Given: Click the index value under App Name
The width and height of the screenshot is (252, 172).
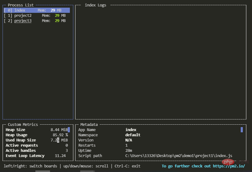Looking at the screenshot, I should (x=131, y=130).
